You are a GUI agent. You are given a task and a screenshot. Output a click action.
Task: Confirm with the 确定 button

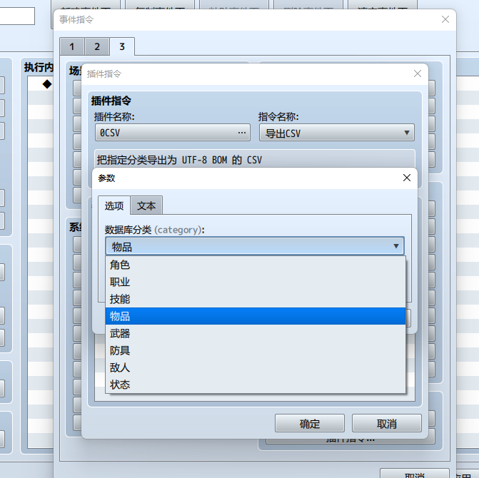coord(309,423)
